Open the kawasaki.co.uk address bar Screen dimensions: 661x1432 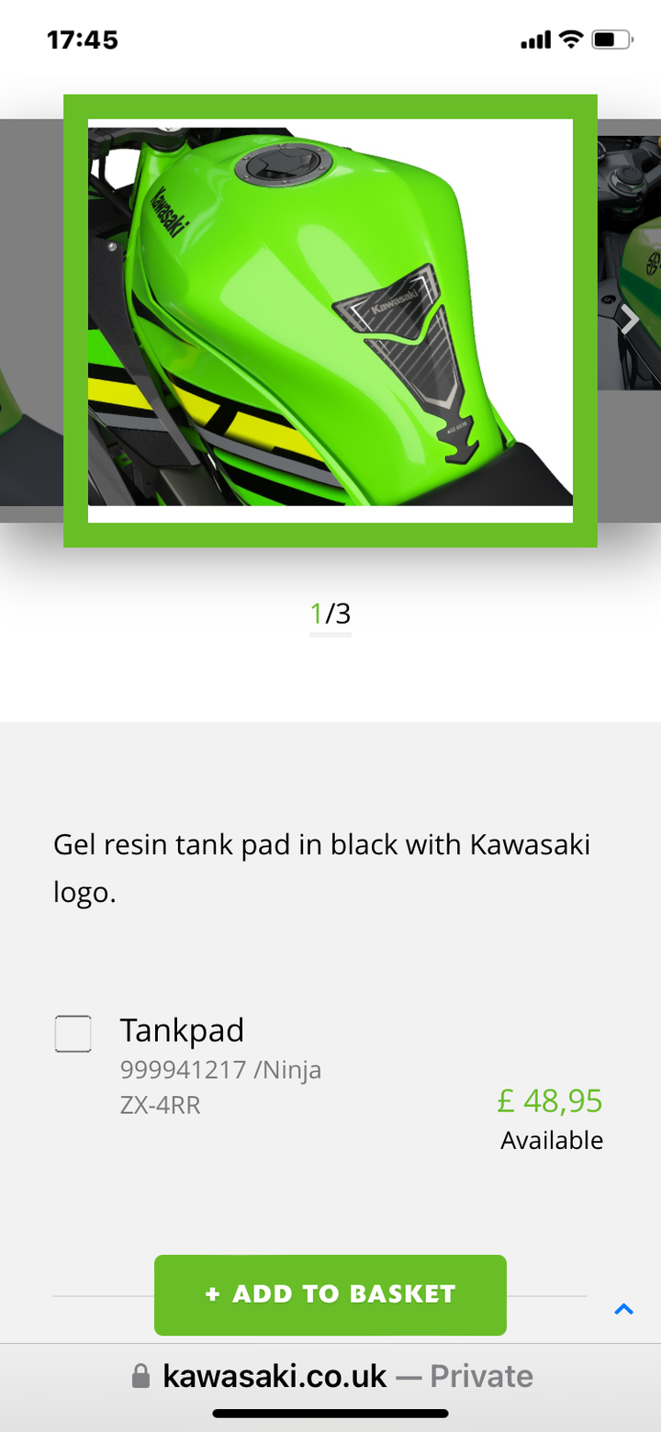point(330,1376)
